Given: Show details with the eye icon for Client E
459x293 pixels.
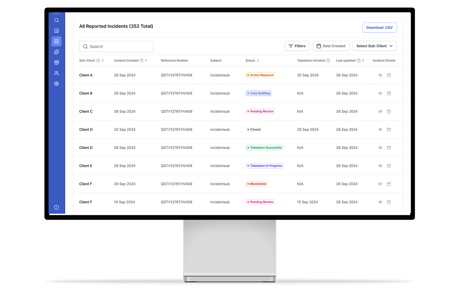Looking at the screenshot, I should pos(380,166).
